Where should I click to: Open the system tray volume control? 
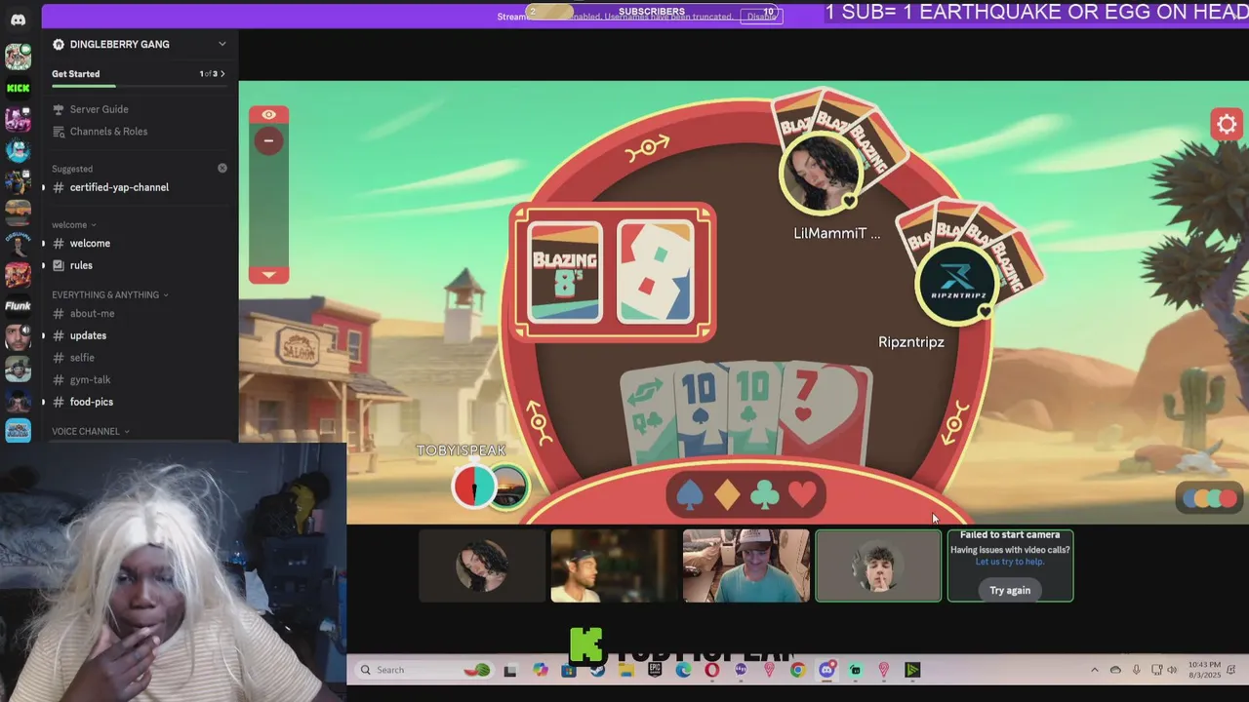(x=1172, y=670)
